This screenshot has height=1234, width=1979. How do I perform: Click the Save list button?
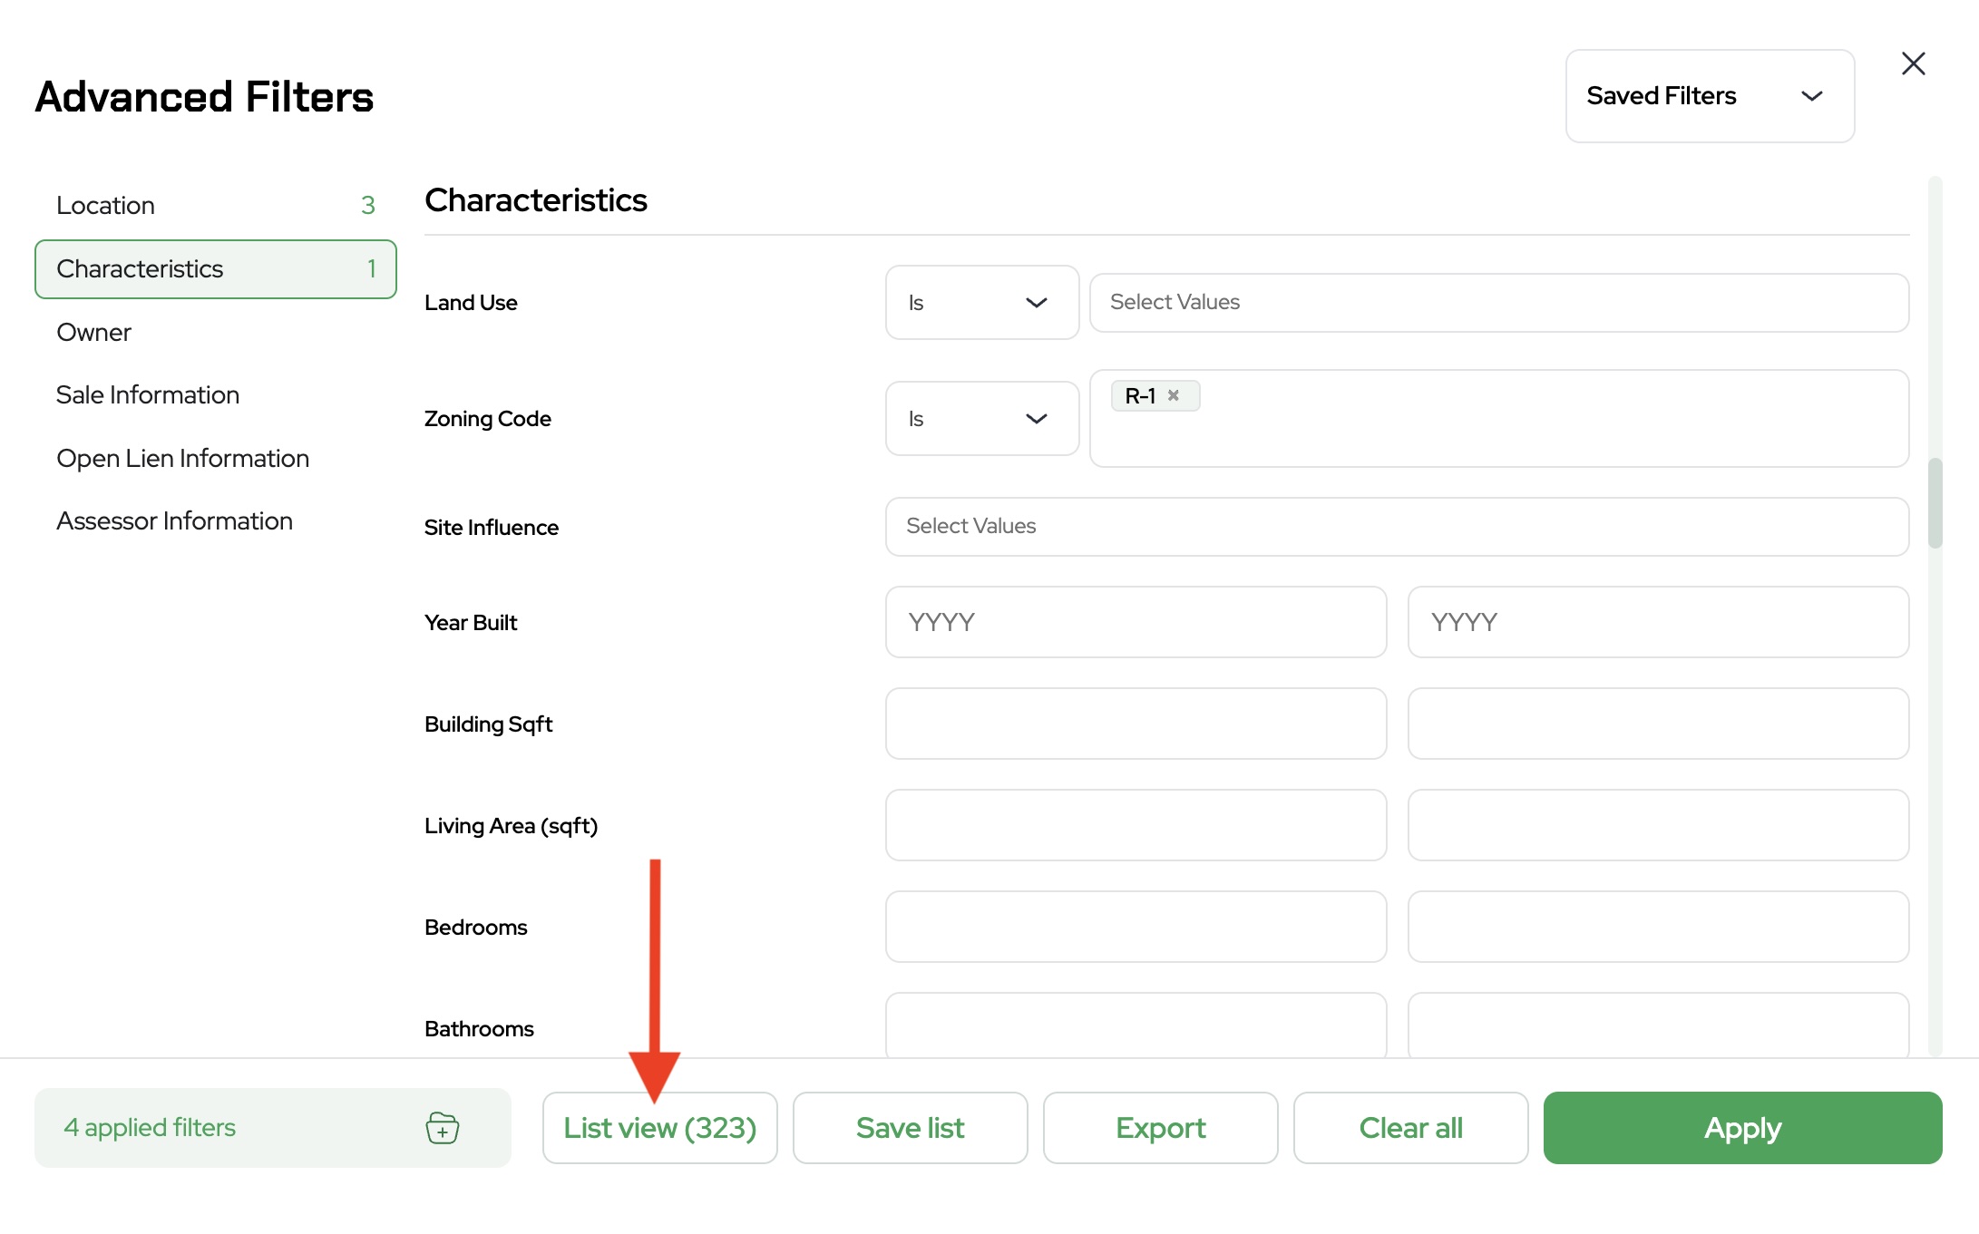click(910, 1128)
